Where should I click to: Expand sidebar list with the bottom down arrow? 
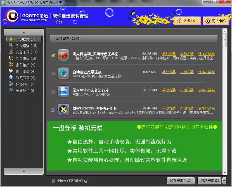click(x=24, y=171)
